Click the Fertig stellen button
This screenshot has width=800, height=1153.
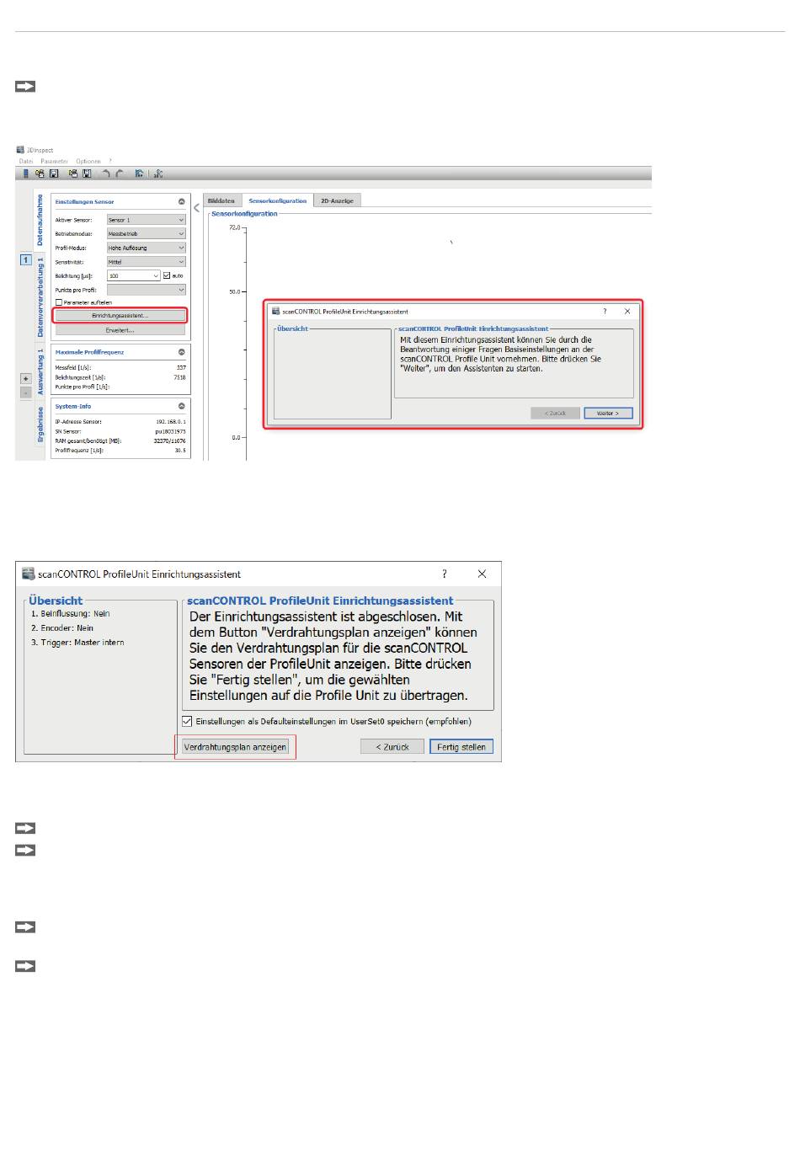(x=461, y=747)
